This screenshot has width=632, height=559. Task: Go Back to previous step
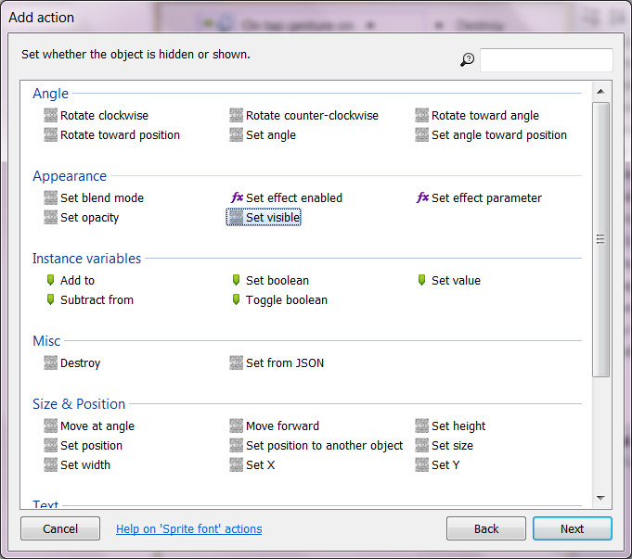pyautogui.click(x=485, y=528)
